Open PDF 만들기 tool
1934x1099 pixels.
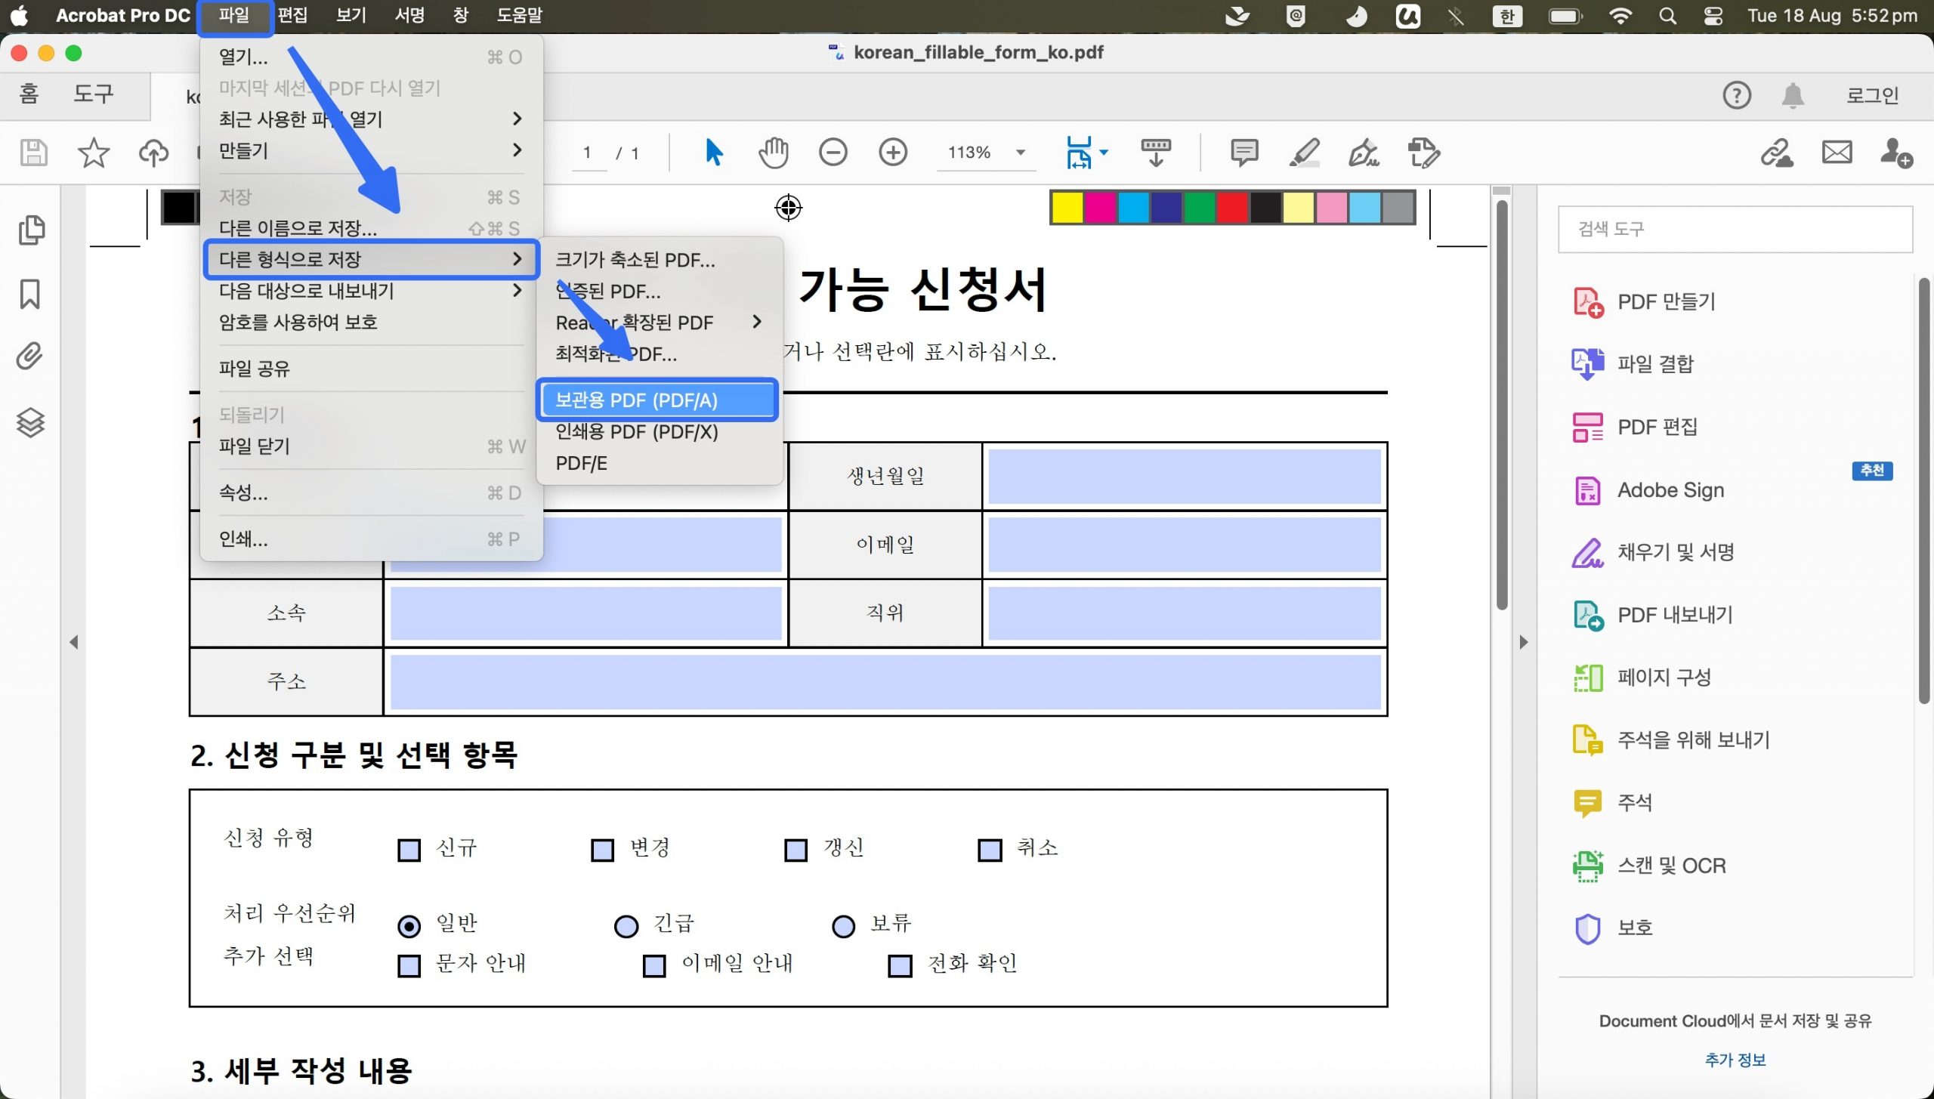pos(1645,302)
